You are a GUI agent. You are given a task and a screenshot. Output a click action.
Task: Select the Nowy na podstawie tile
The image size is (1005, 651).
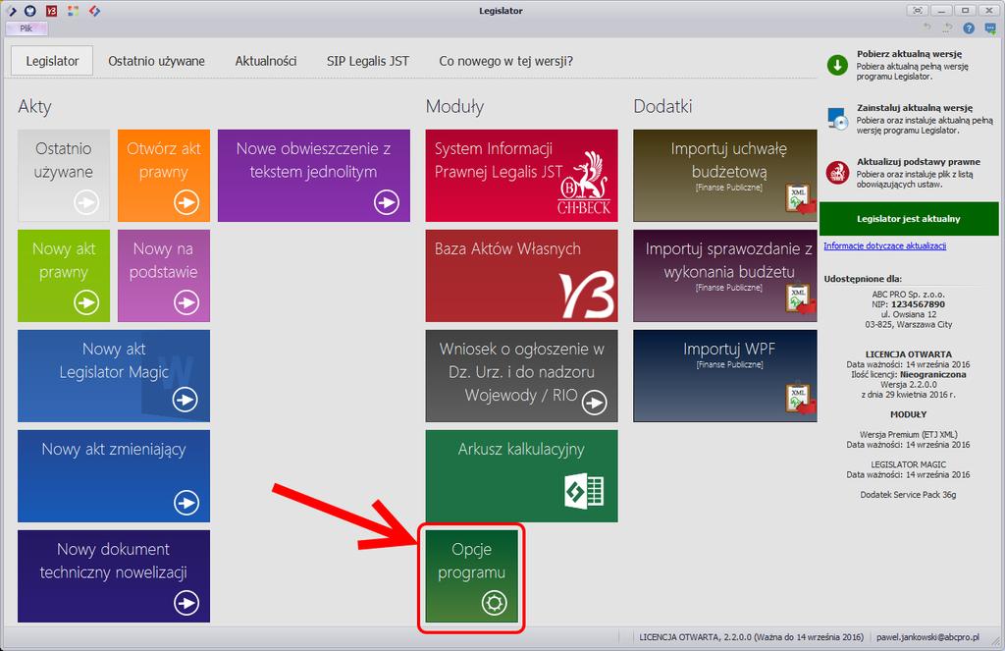point(164,276)
